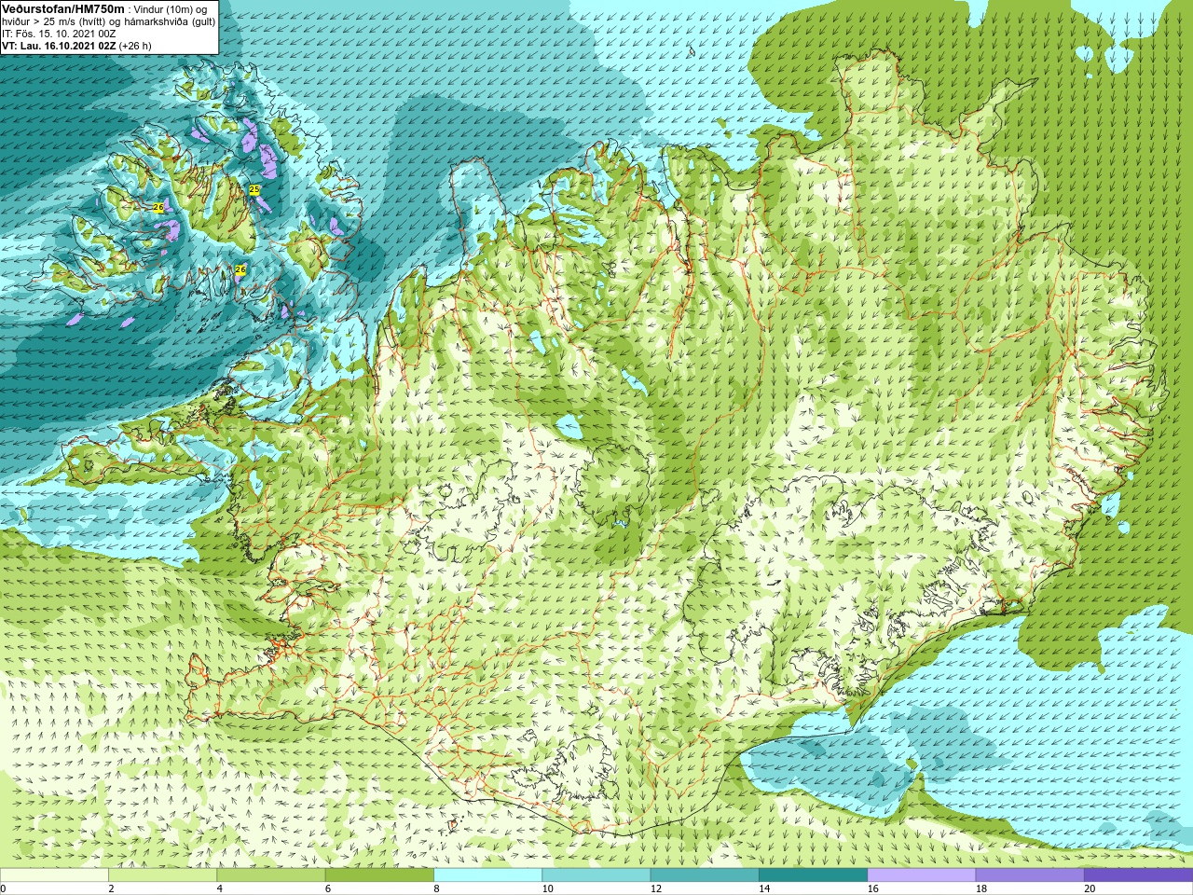Click the legend scale value 14
Screen dimensions: 1193x895
(764, 888)
